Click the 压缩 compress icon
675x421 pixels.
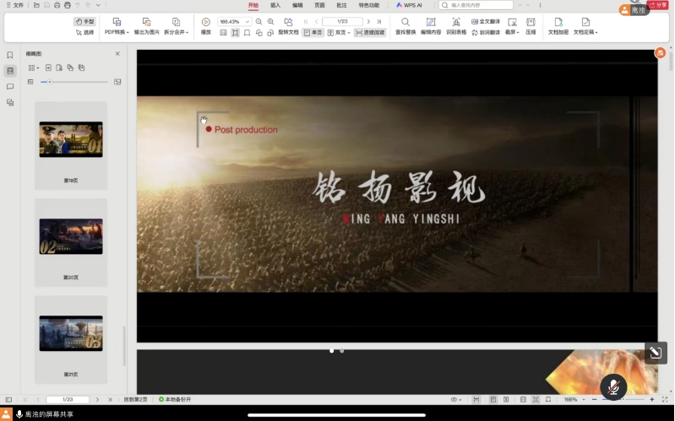point(531,22)
